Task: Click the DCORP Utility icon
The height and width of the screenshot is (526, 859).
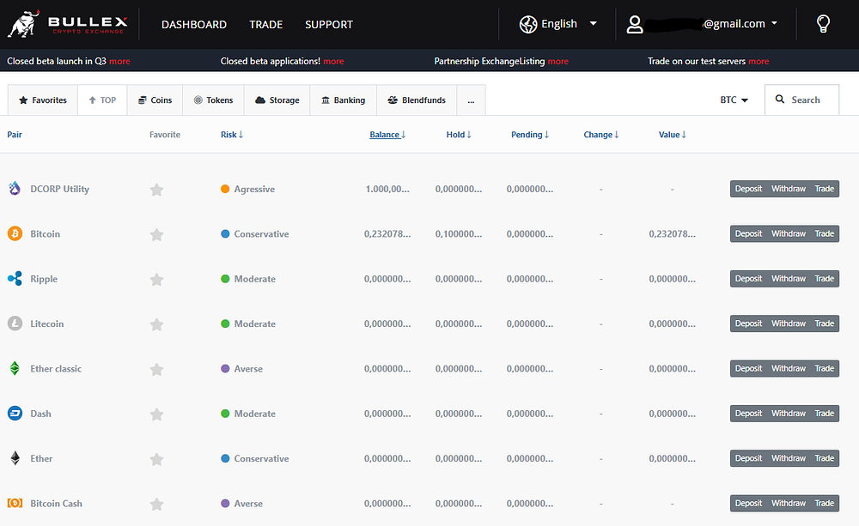Action: [x=15, y=189]
